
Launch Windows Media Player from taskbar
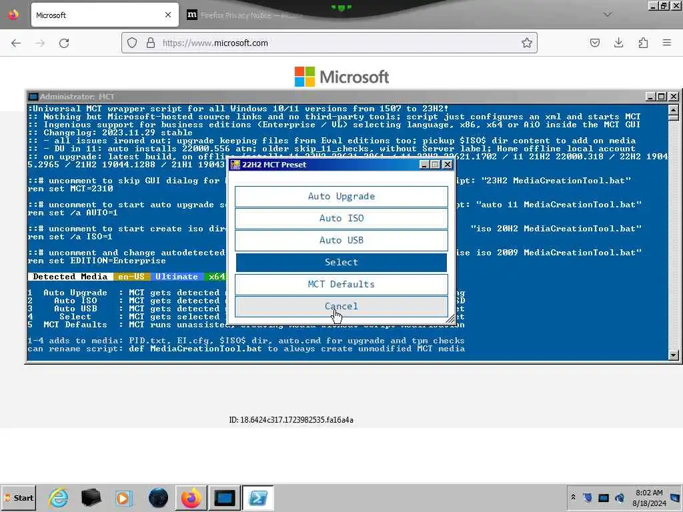pos(123,498)
